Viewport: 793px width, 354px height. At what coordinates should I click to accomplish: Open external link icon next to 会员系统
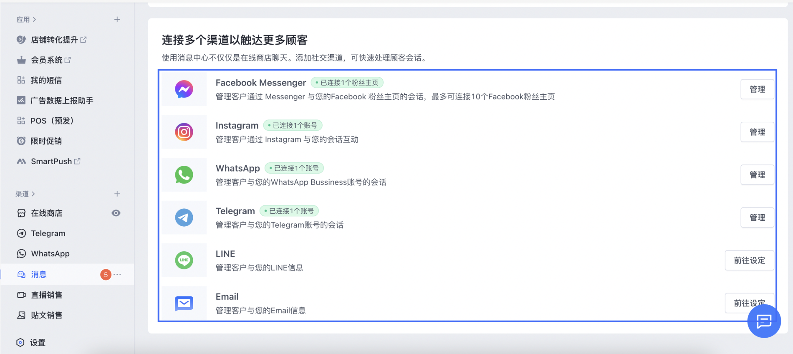[68, 60]
